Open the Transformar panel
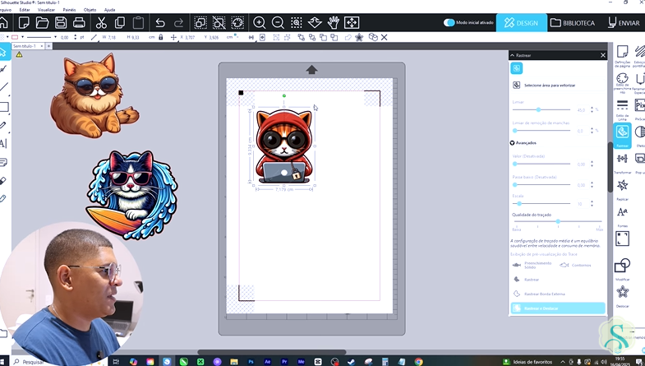Screen dimensions: 645x366 pos(622,163)
